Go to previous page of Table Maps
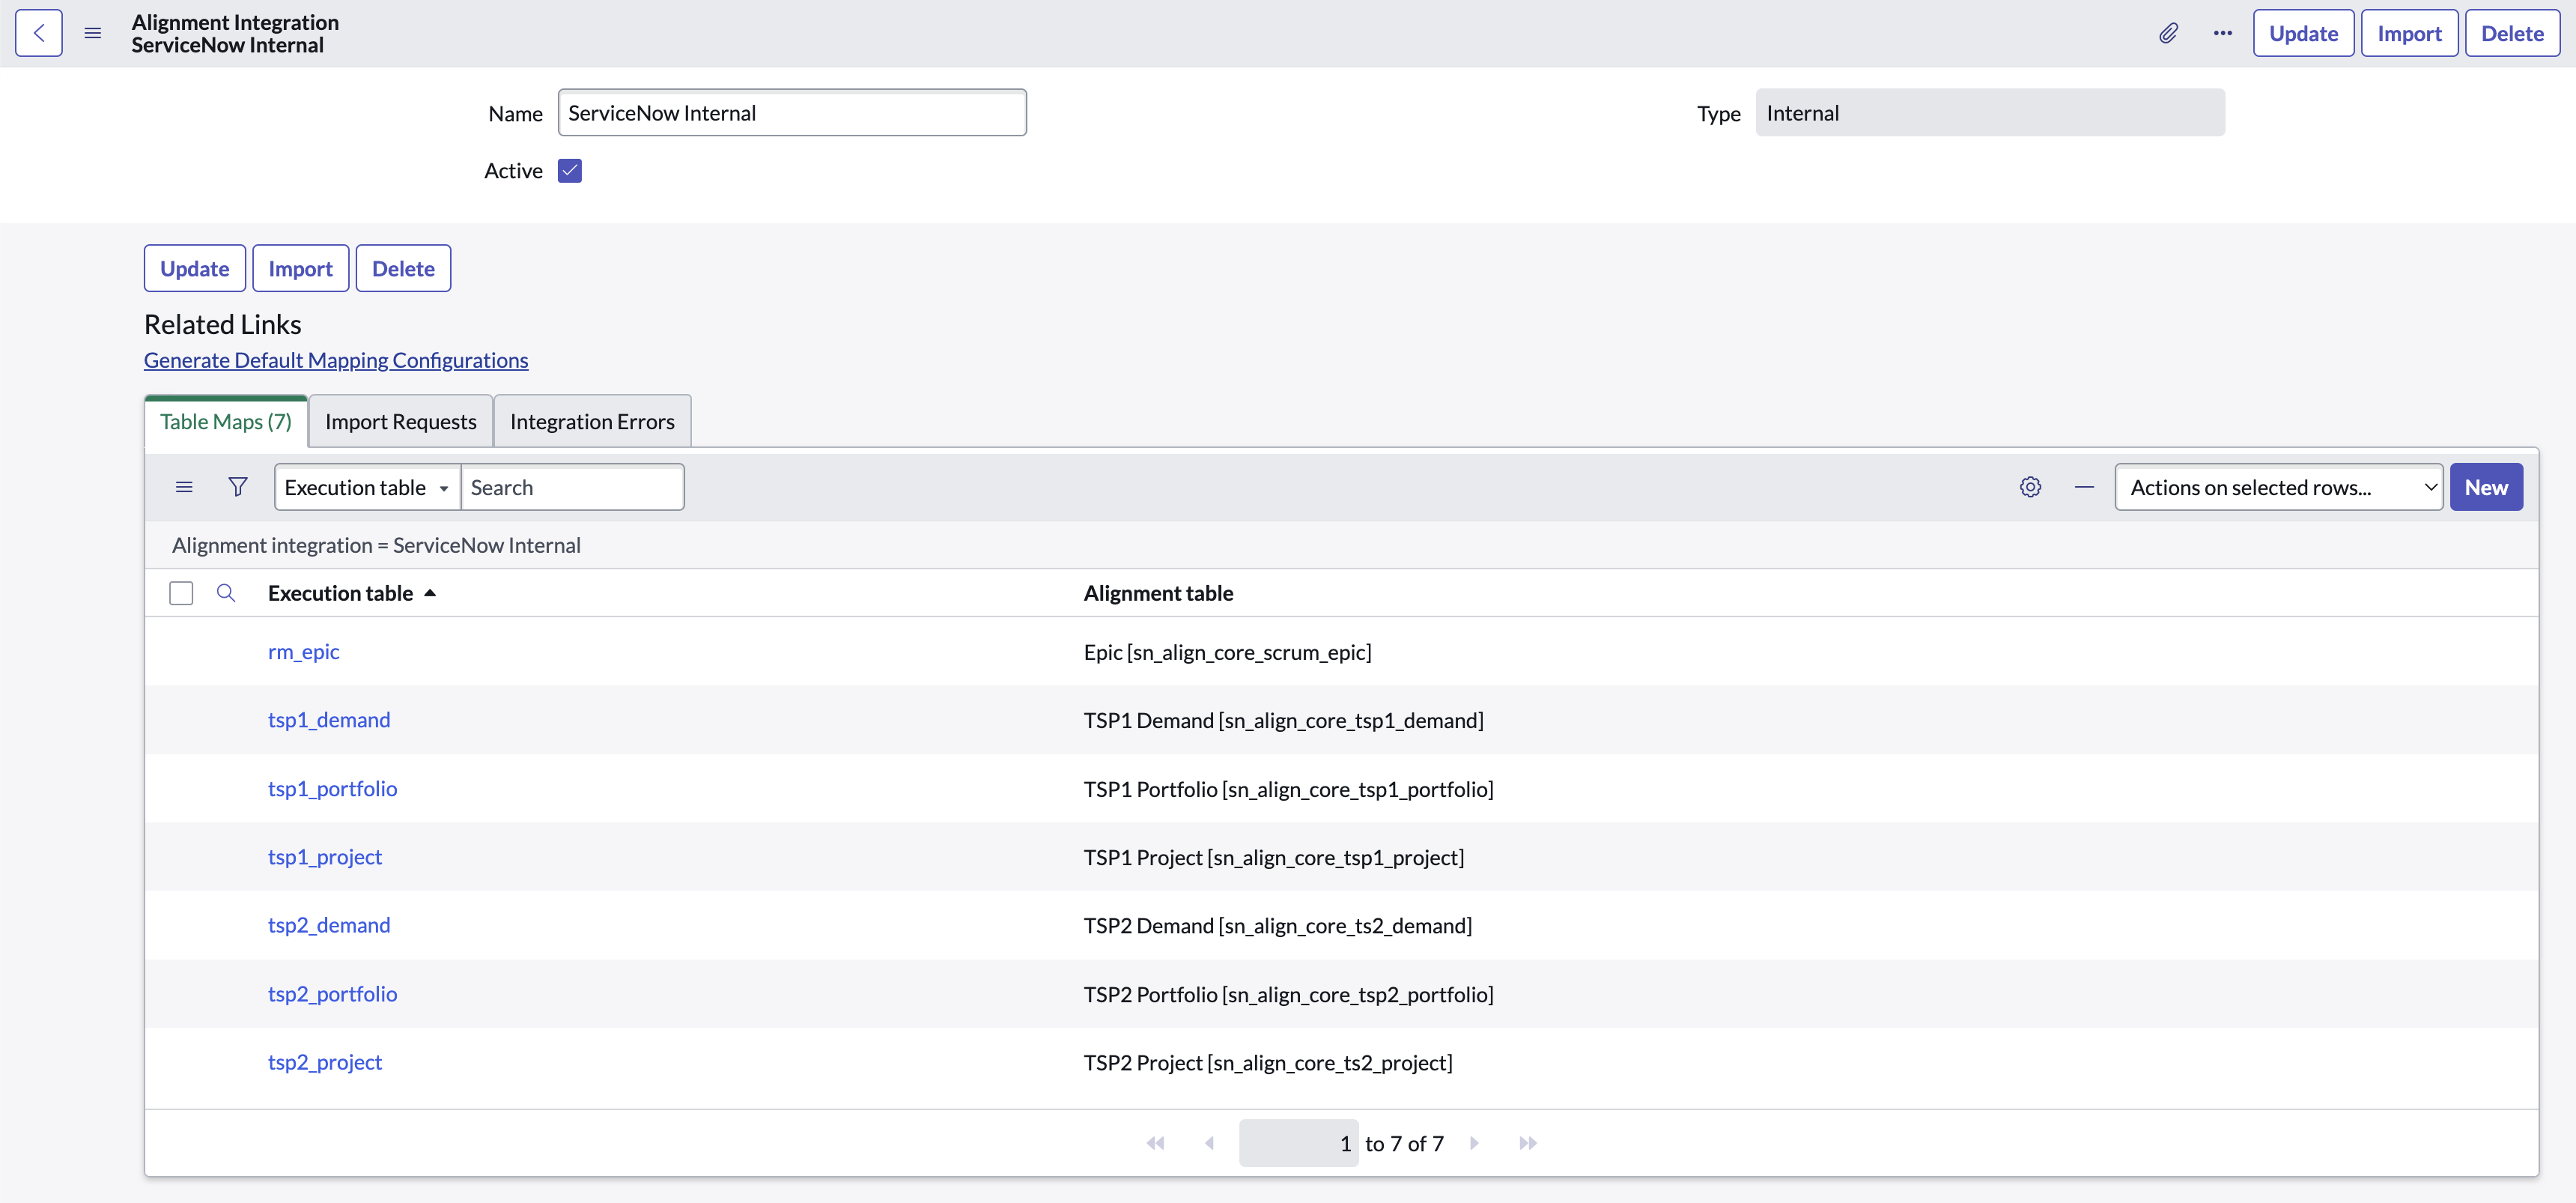Image resolution: width=2576 pixels, height=1203 pixels. (1209, 1143)
